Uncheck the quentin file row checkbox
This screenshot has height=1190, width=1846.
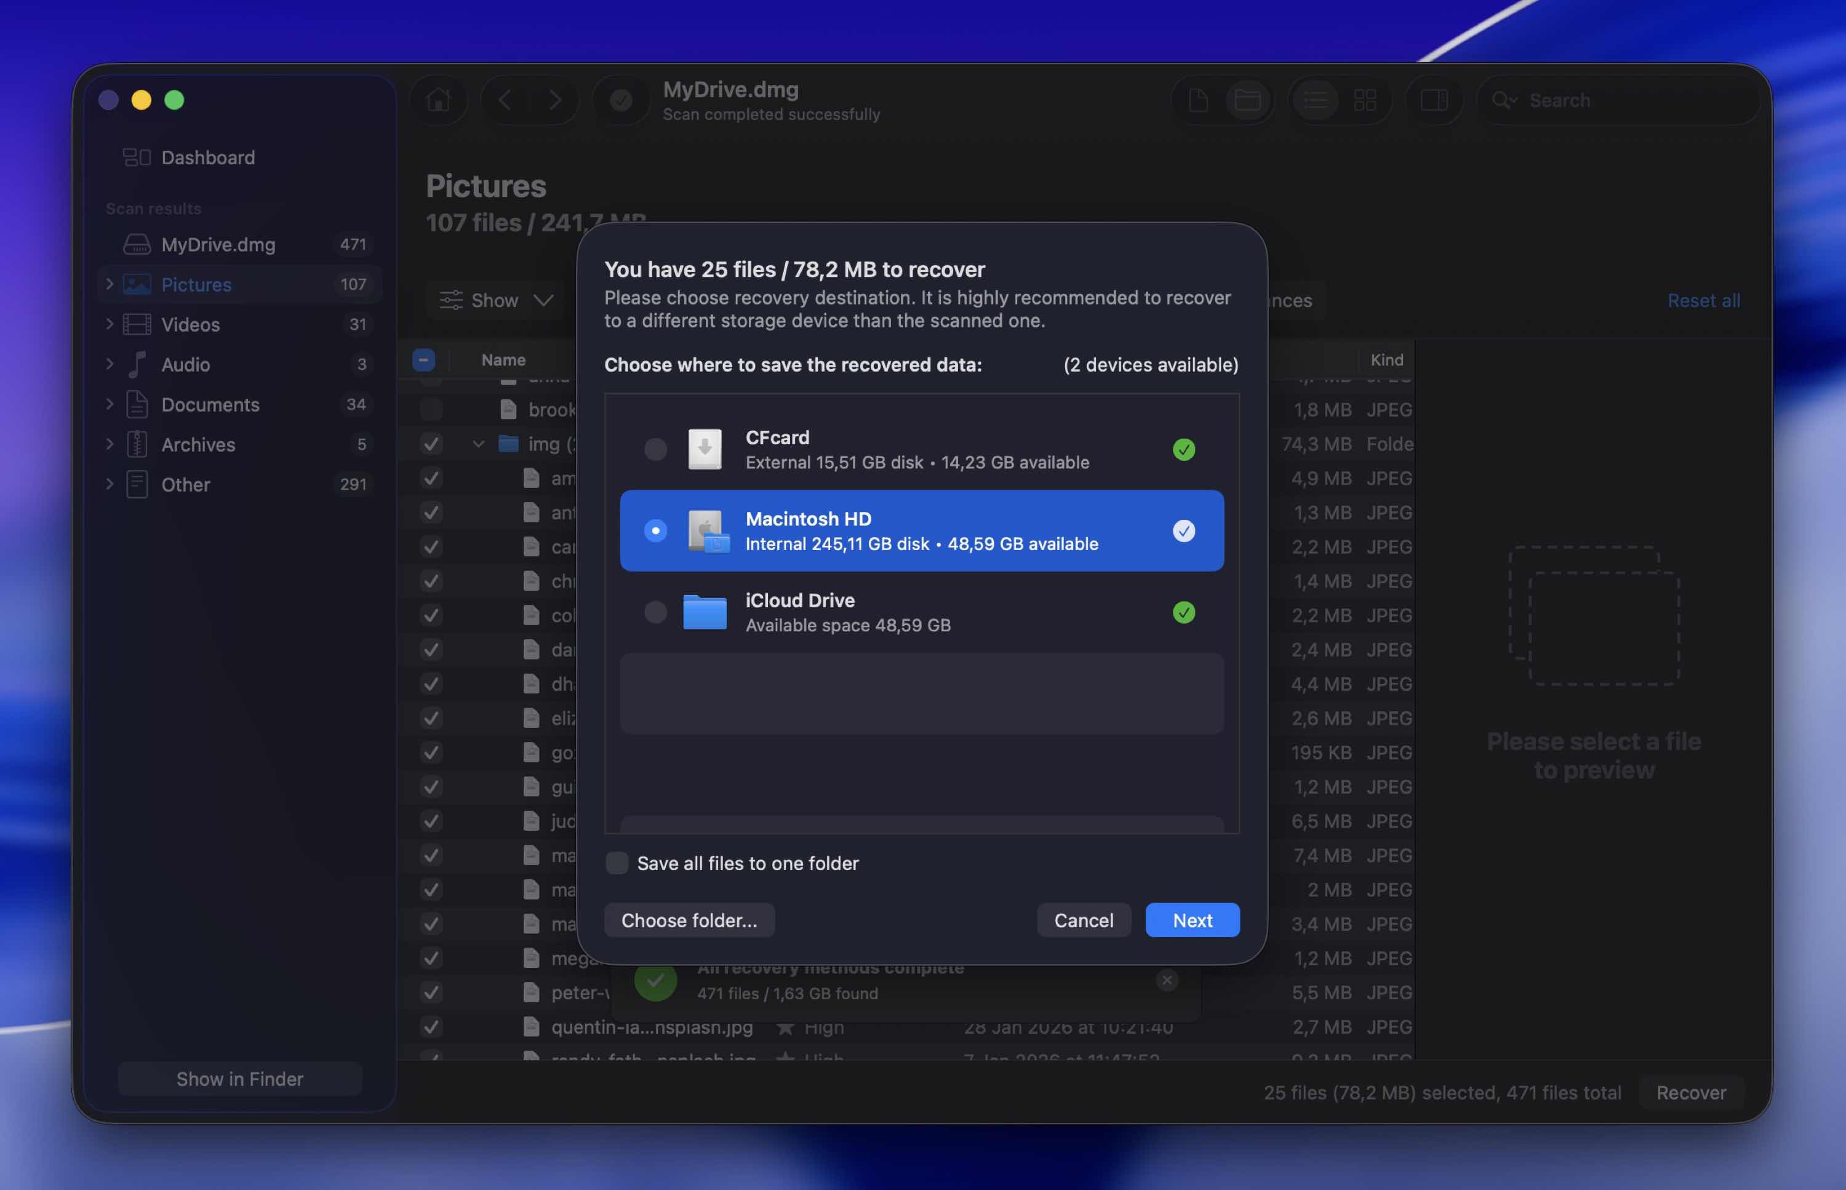coord(431,1027)
